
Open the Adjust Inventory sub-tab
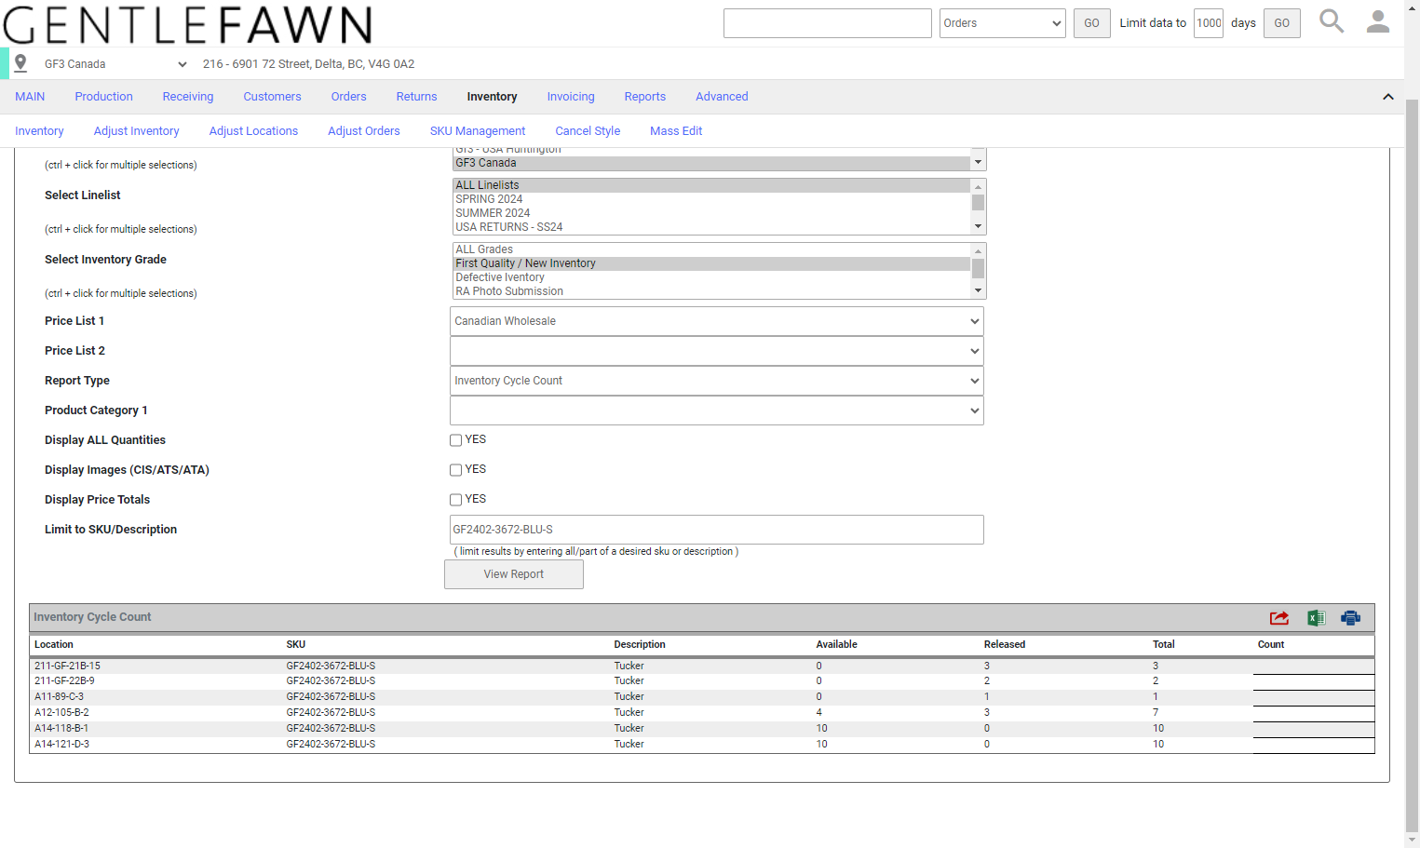137,131
